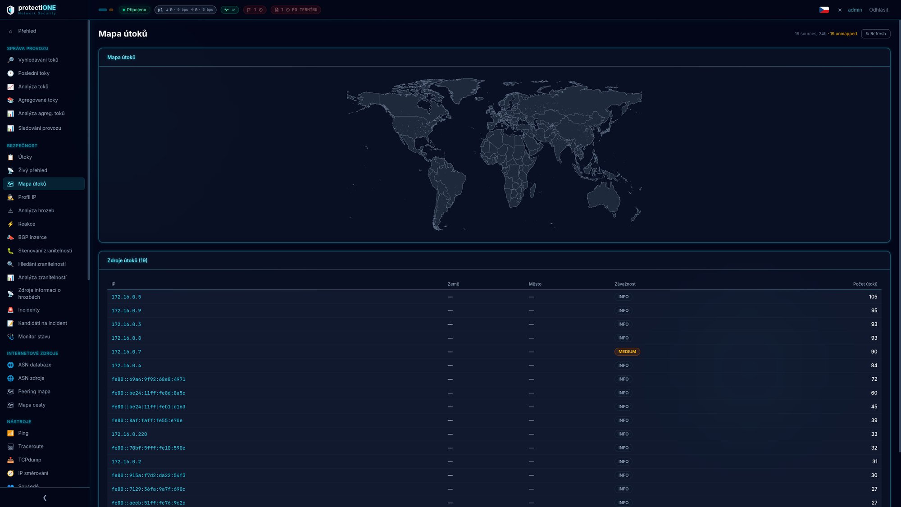Click Závažnost column header

click(x=625, y=284)
